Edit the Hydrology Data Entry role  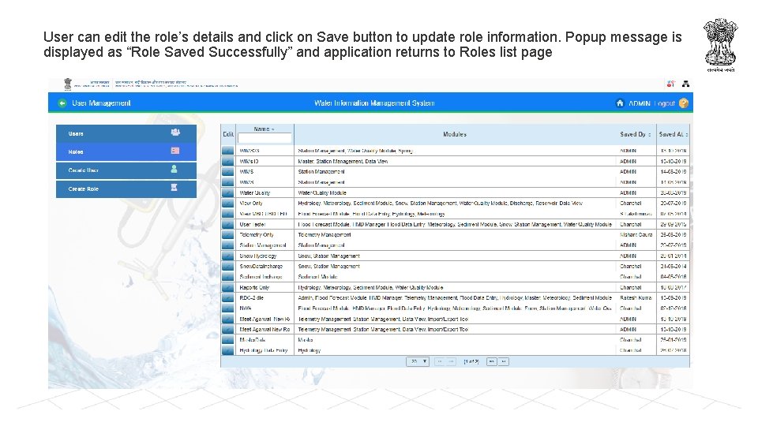coord(227,350)
